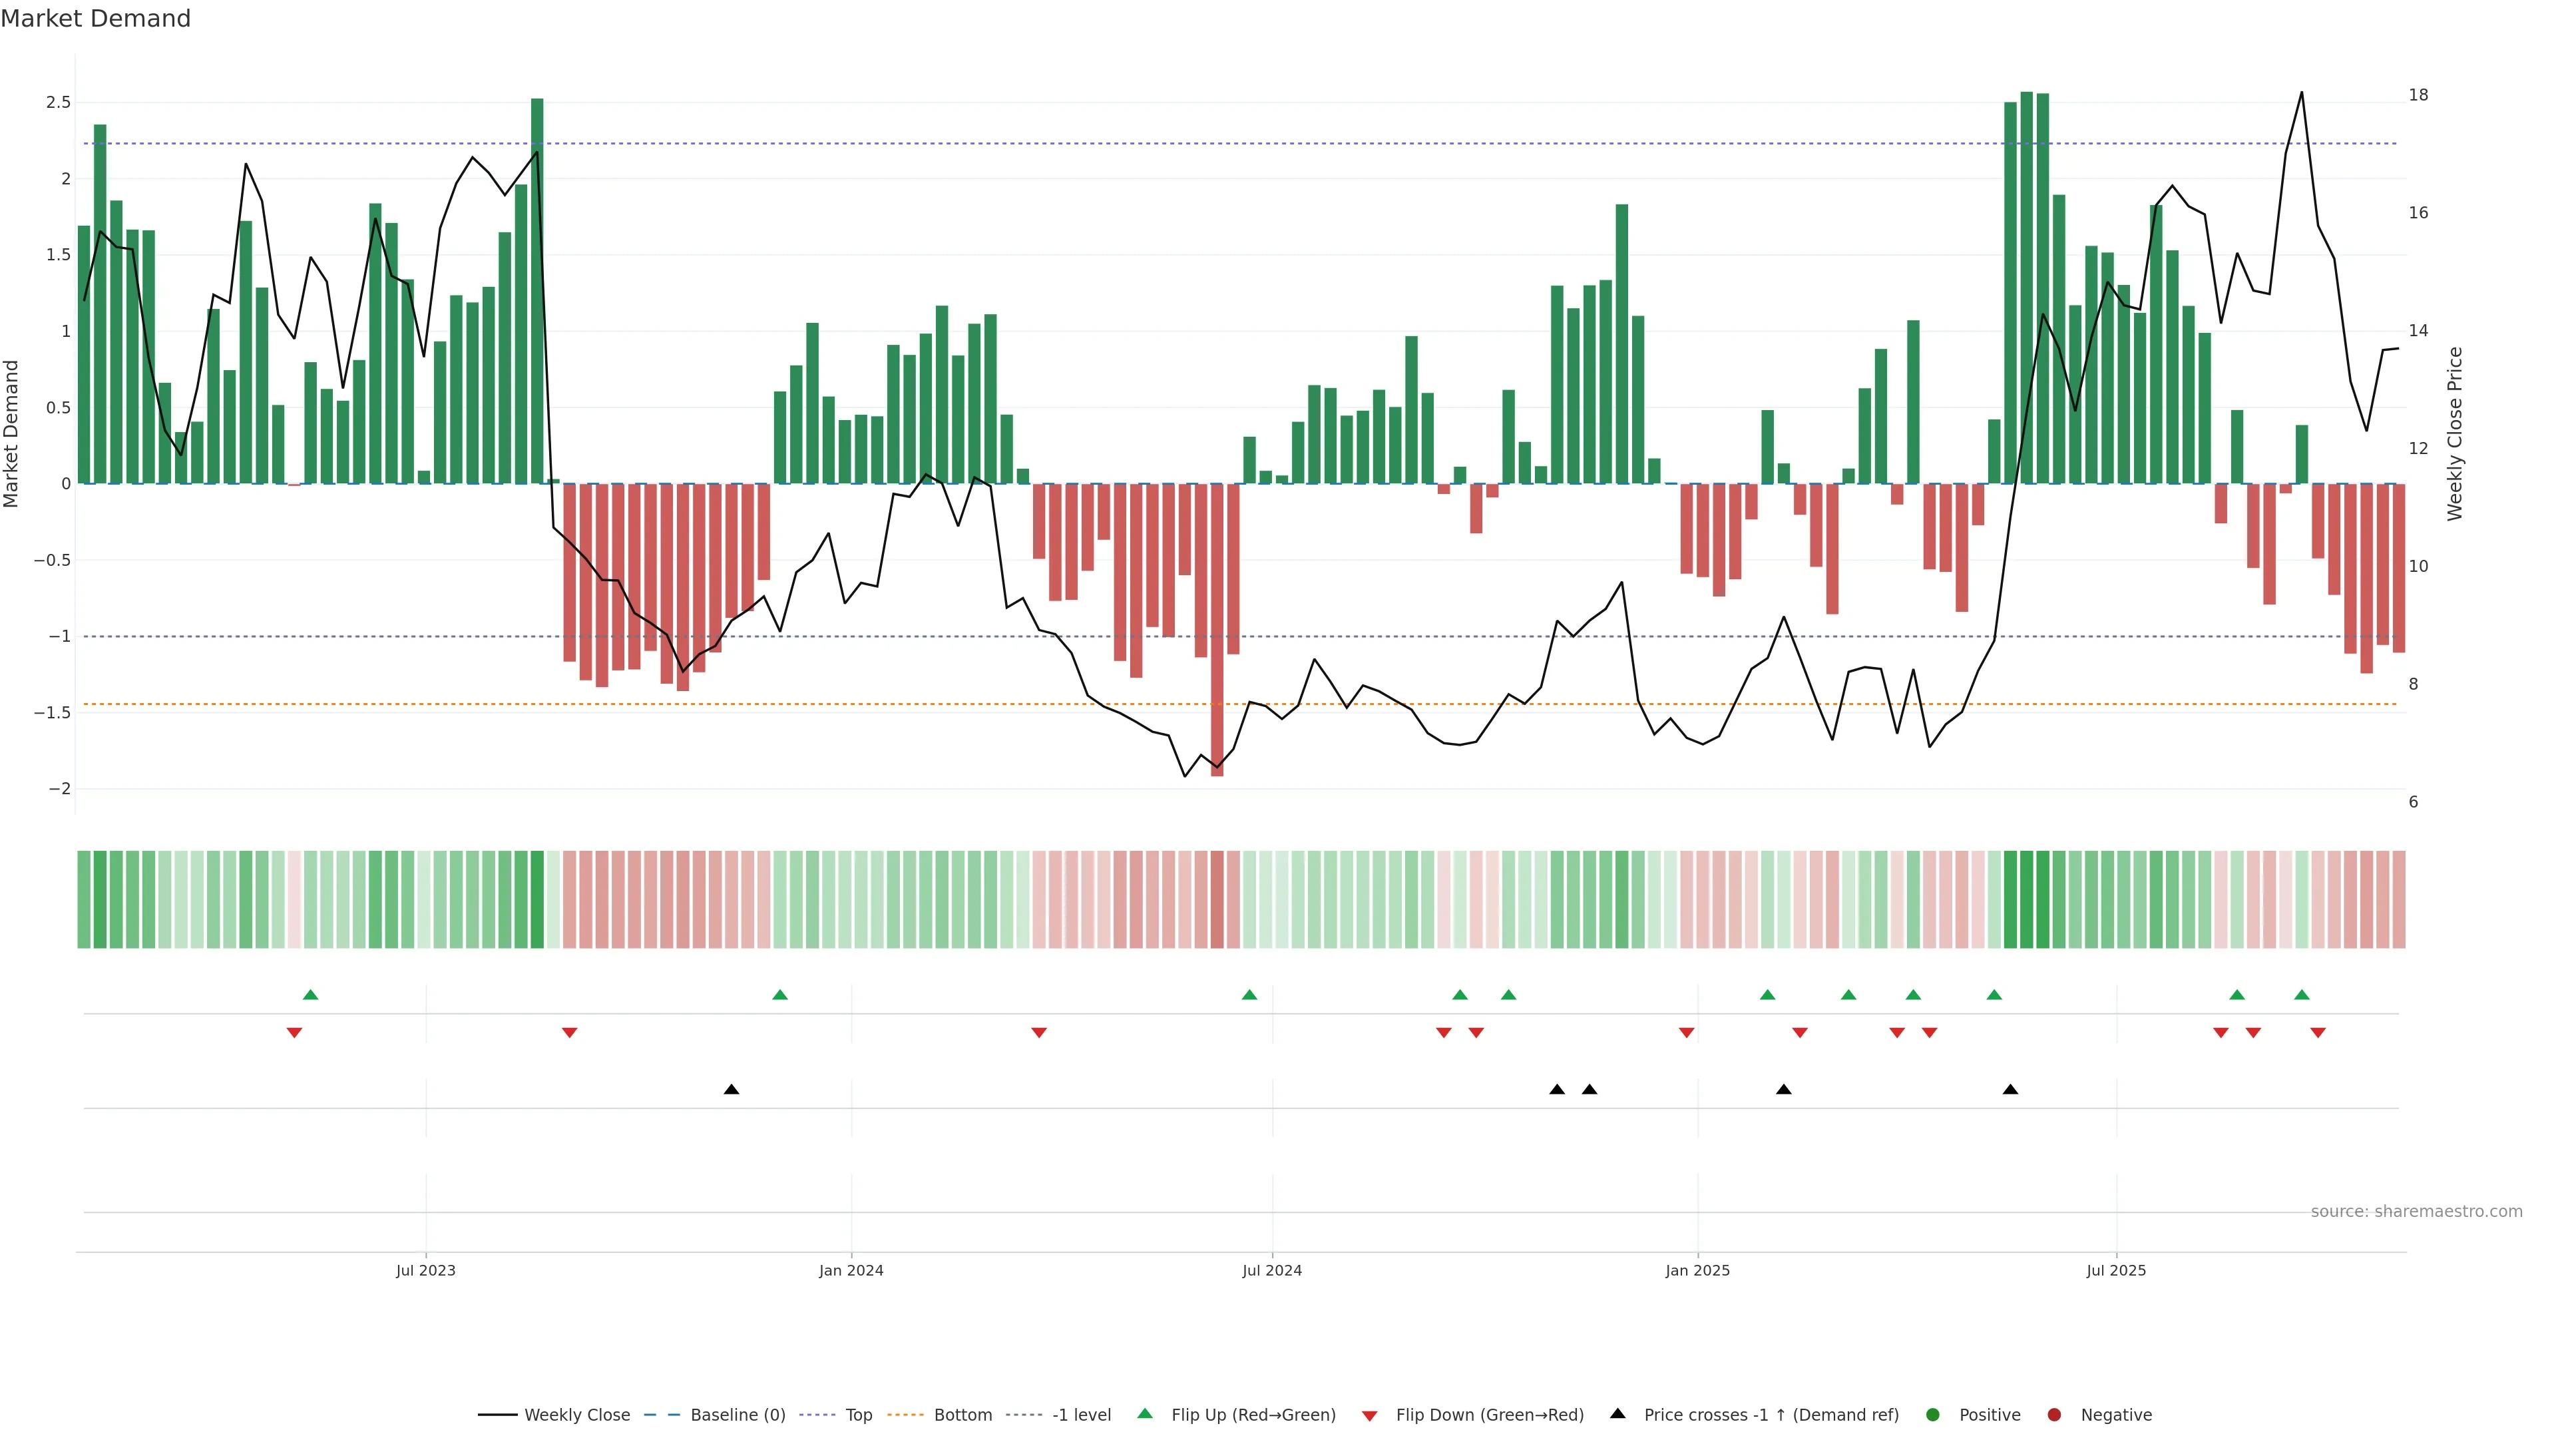2556x1438 pixels.
Task: Click the Weekly Close Price axis title
Action: [2455, 433]
